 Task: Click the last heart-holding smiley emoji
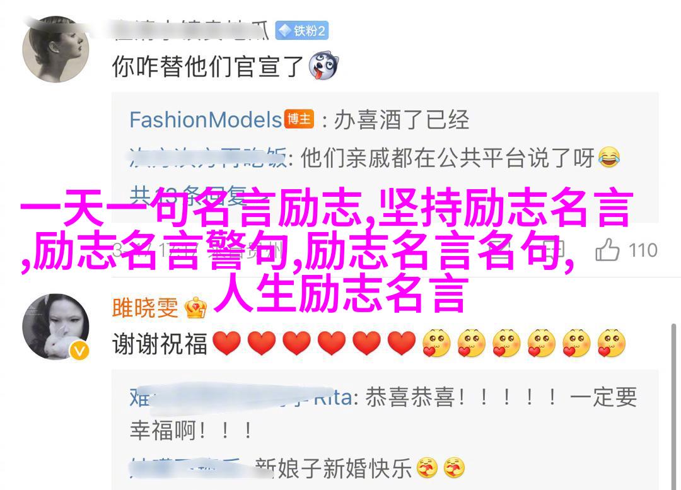click(611, 343)
